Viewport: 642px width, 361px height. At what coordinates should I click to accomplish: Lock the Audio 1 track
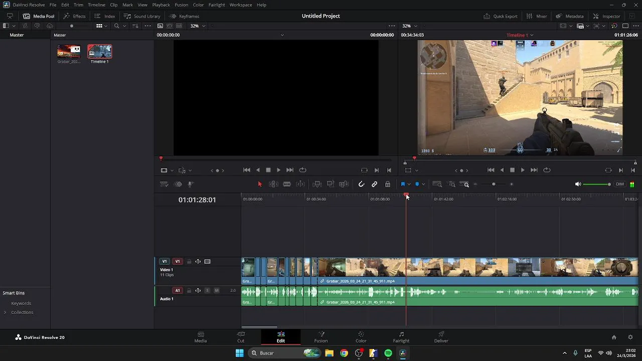189,291
